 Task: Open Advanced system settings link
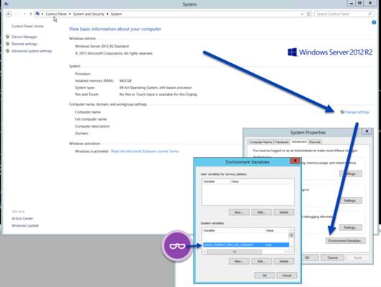pyautogui.click(x=32, y=51)
